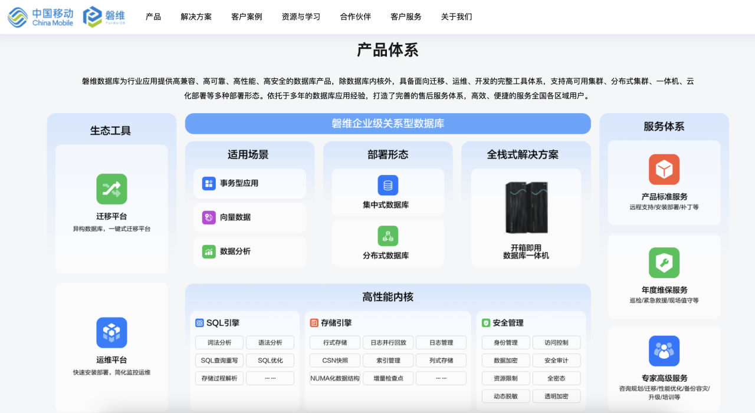
Task: Open the 解决方案 menu
Action: pos(196,16)
